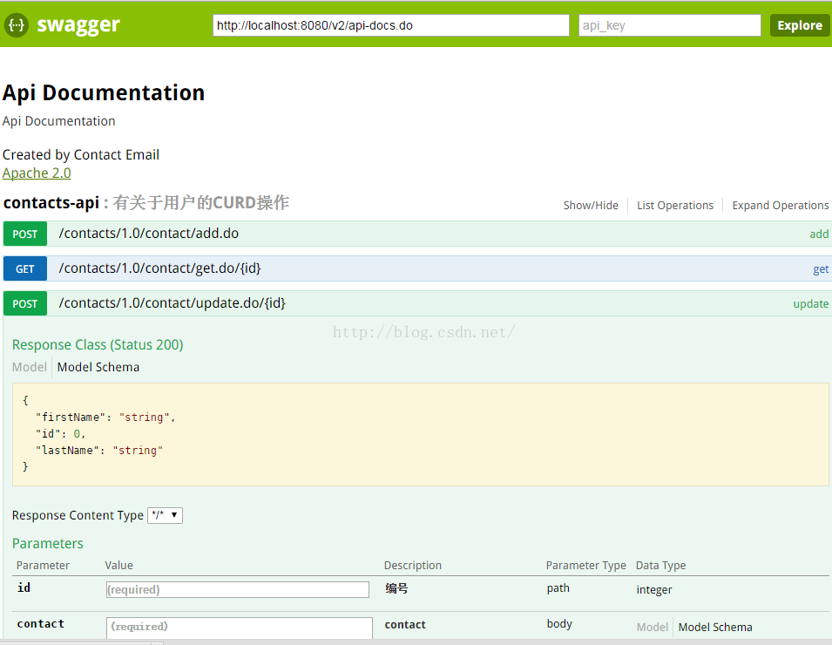Screen dimensions: 832x645
Task: Click the horizontal scrollbar at window bottom
Action: coord(82,643)
